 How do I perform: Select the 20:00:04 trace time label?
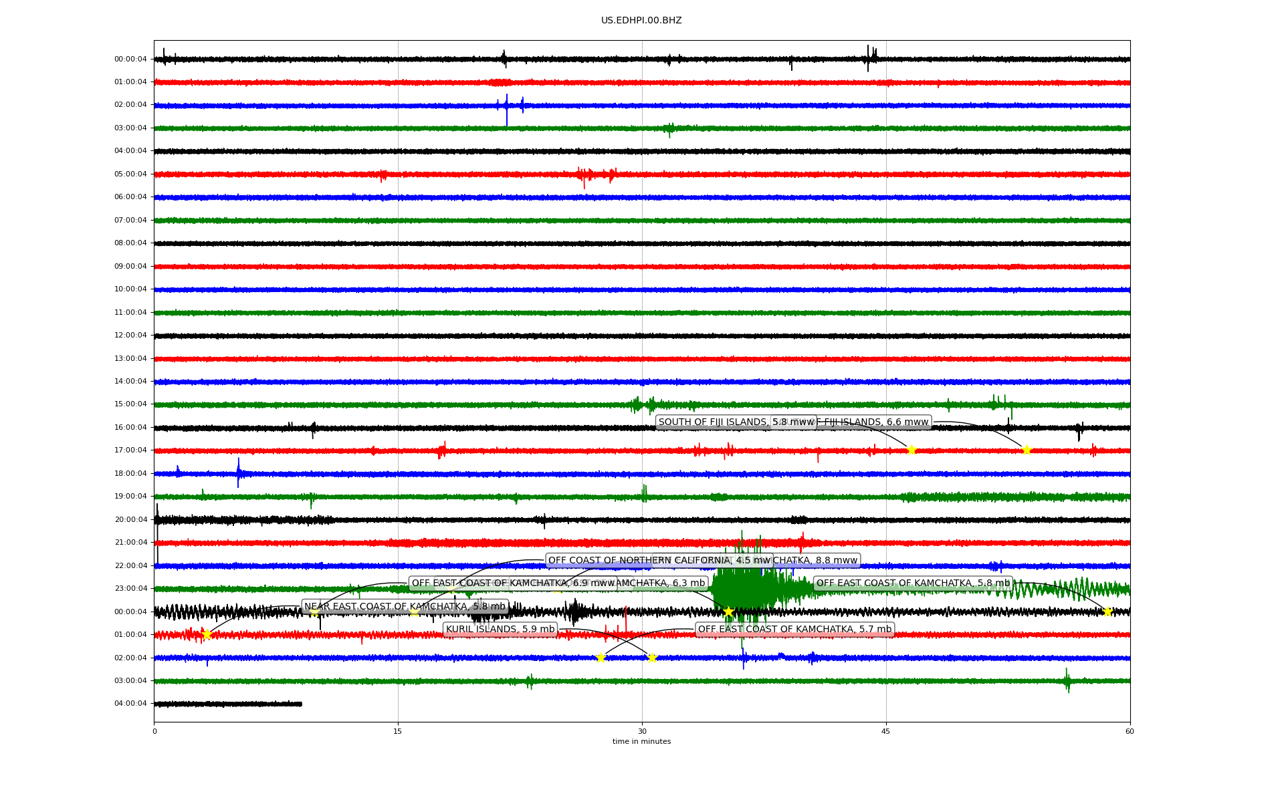tap(130, 520)
